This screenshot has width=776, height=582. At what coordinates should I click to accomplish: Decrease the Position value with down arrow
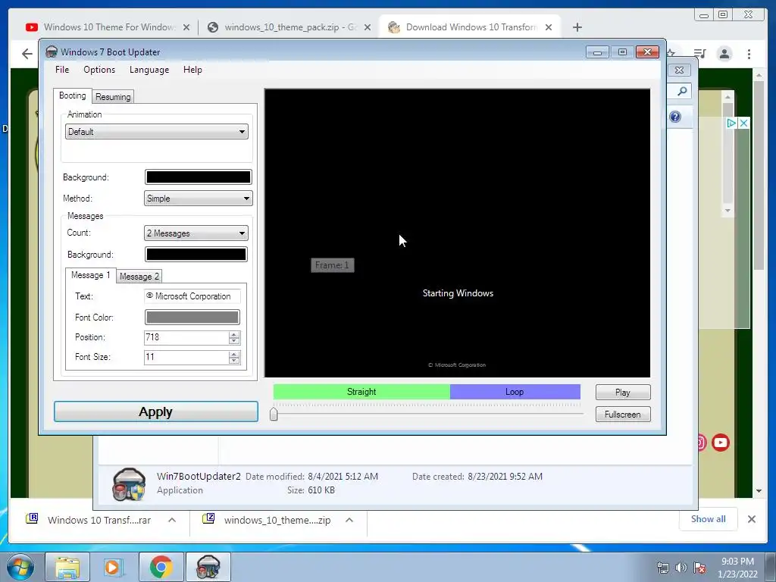point(234,341)
